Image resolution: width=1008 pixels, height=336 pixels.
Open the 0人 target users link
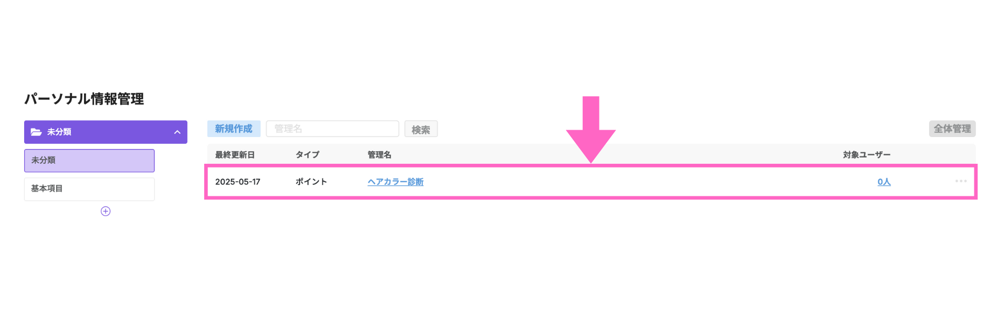pyautogui.click(x=884, y=182)
